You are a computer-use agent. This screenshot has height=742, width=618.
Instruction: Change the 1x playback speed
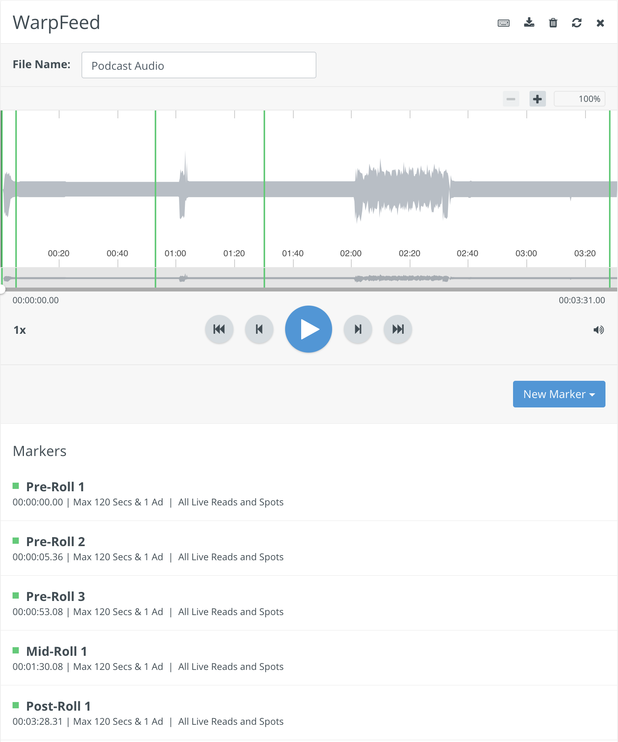point(20,330)
